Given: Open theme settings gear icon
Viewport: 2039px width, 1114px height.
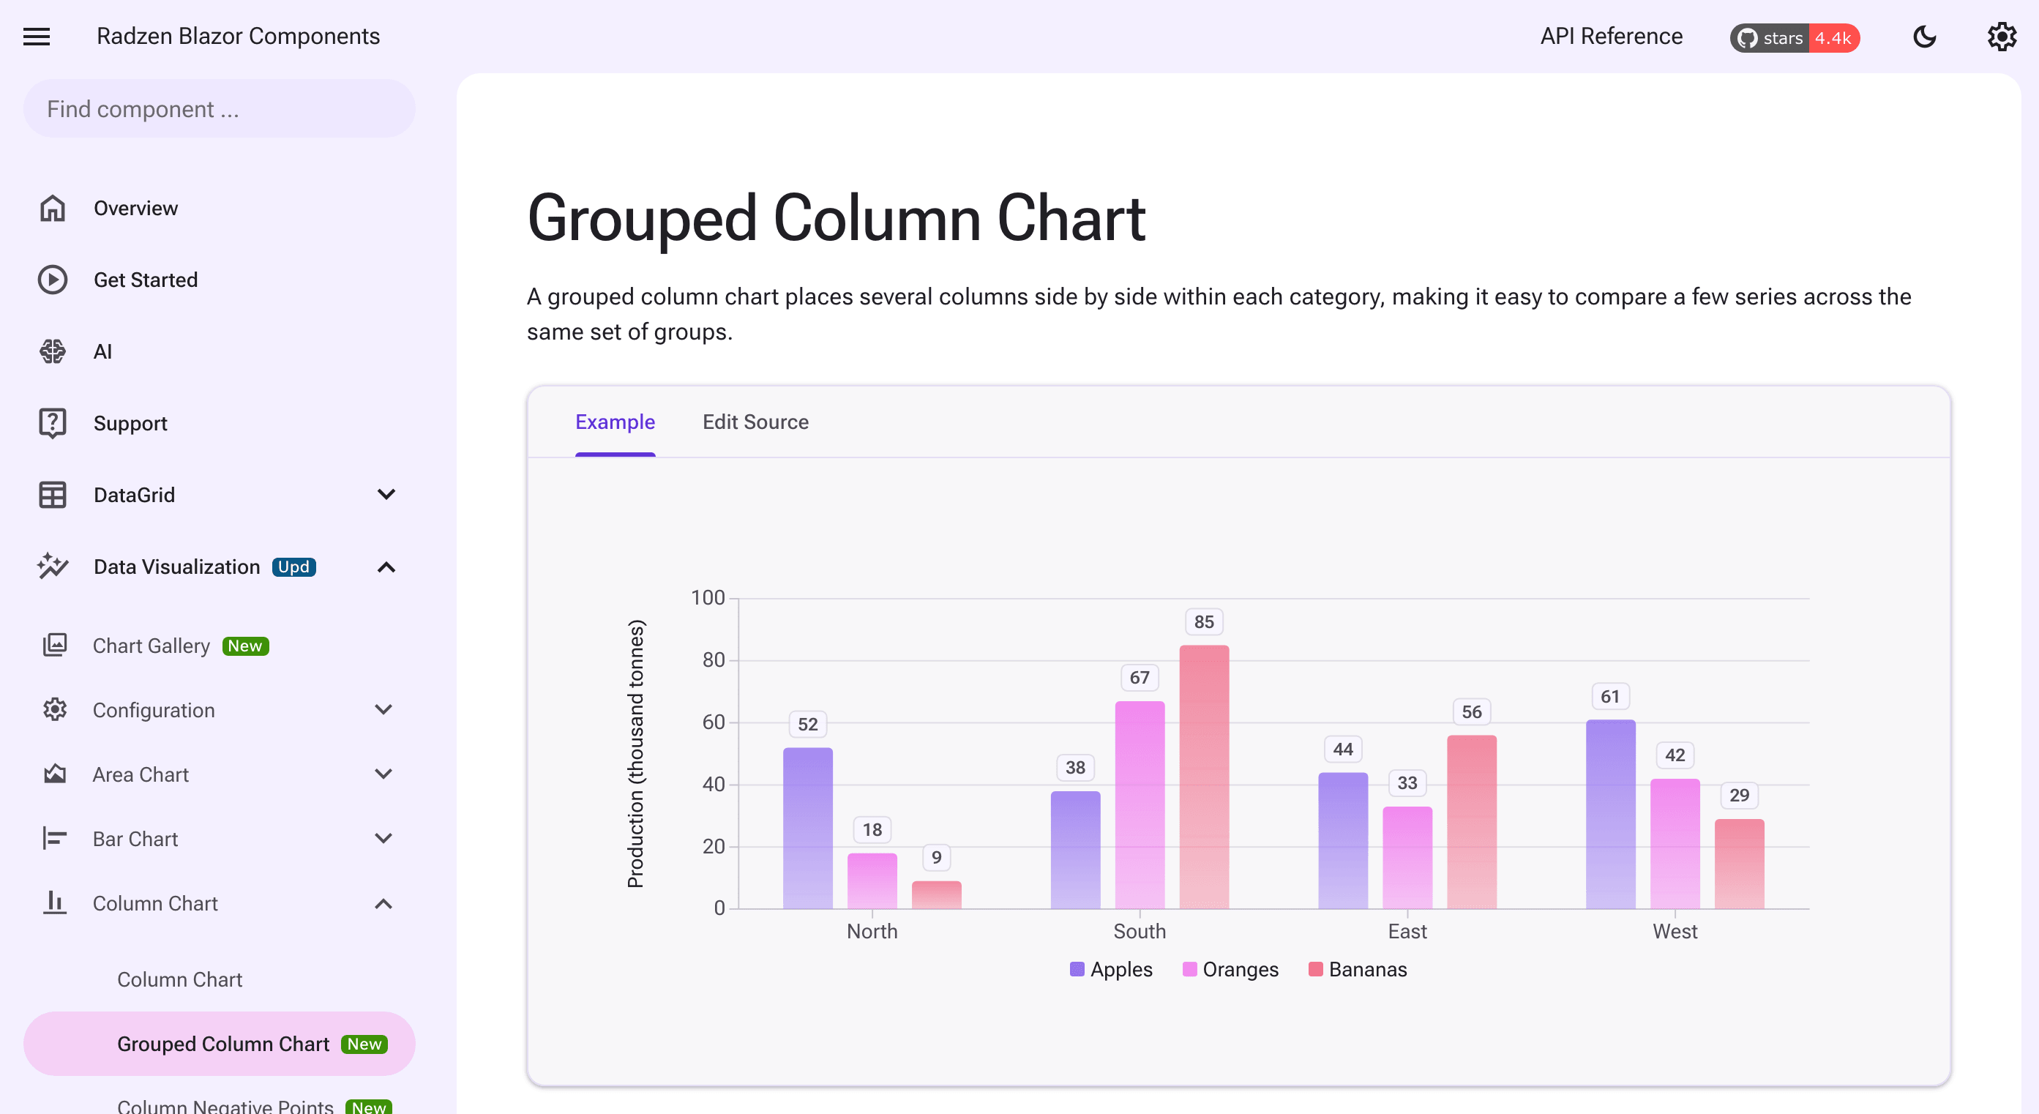Looking at the screenshot, I should click(2001, 37).
